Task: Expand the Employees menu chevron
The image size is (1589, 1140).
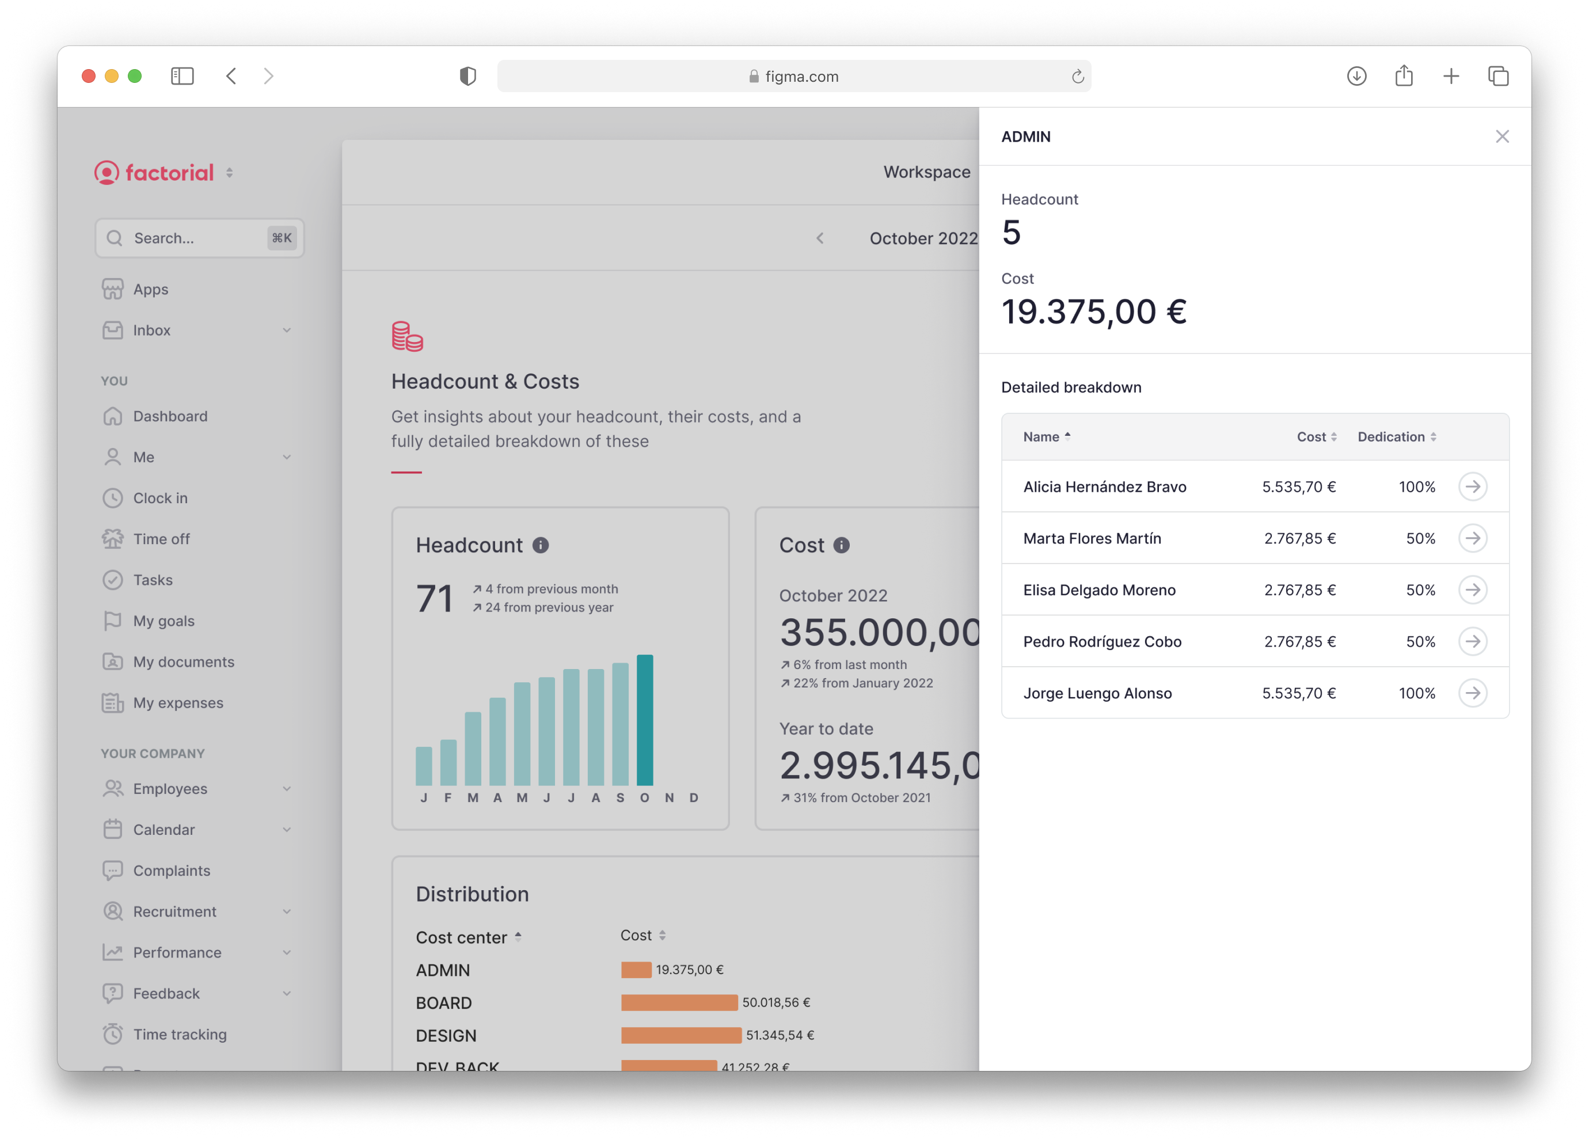Action: tap(287, 788)
